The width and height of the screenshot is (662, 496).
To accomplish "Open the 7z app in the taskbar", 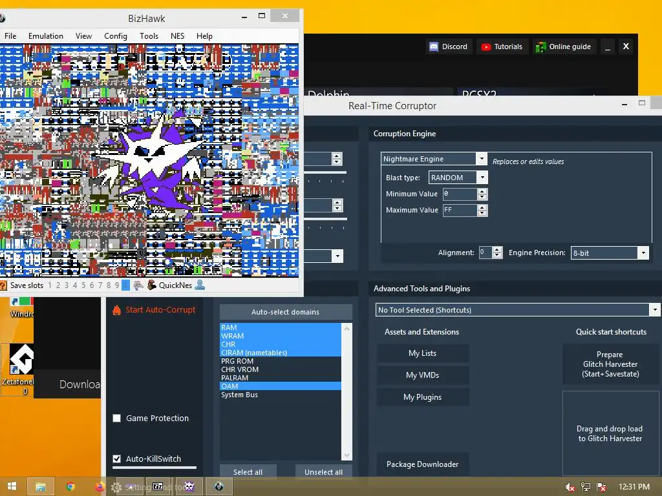I will 158,487.
